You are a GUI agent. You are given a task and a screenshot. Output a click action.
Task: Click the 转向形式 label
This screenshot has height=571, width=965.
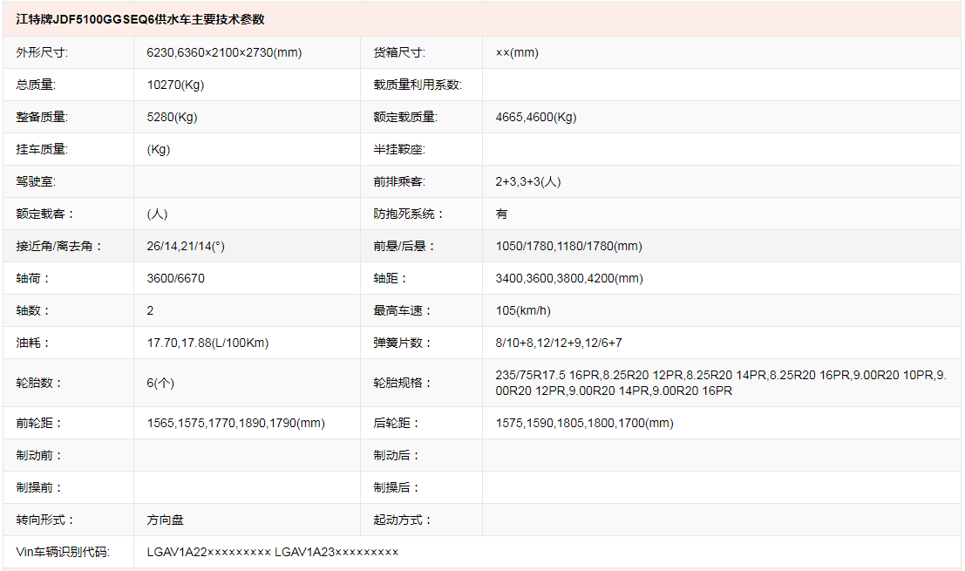(x=45, y=520)
